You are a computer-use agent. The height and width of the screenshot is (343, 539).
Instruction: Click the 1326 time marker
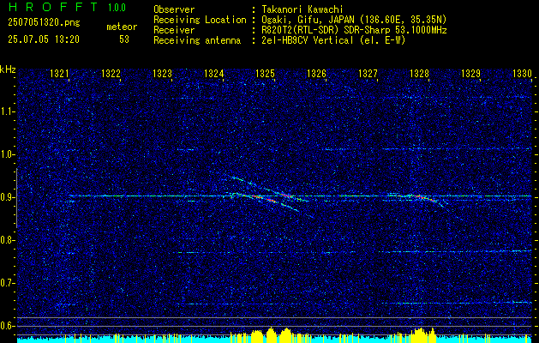316,74
